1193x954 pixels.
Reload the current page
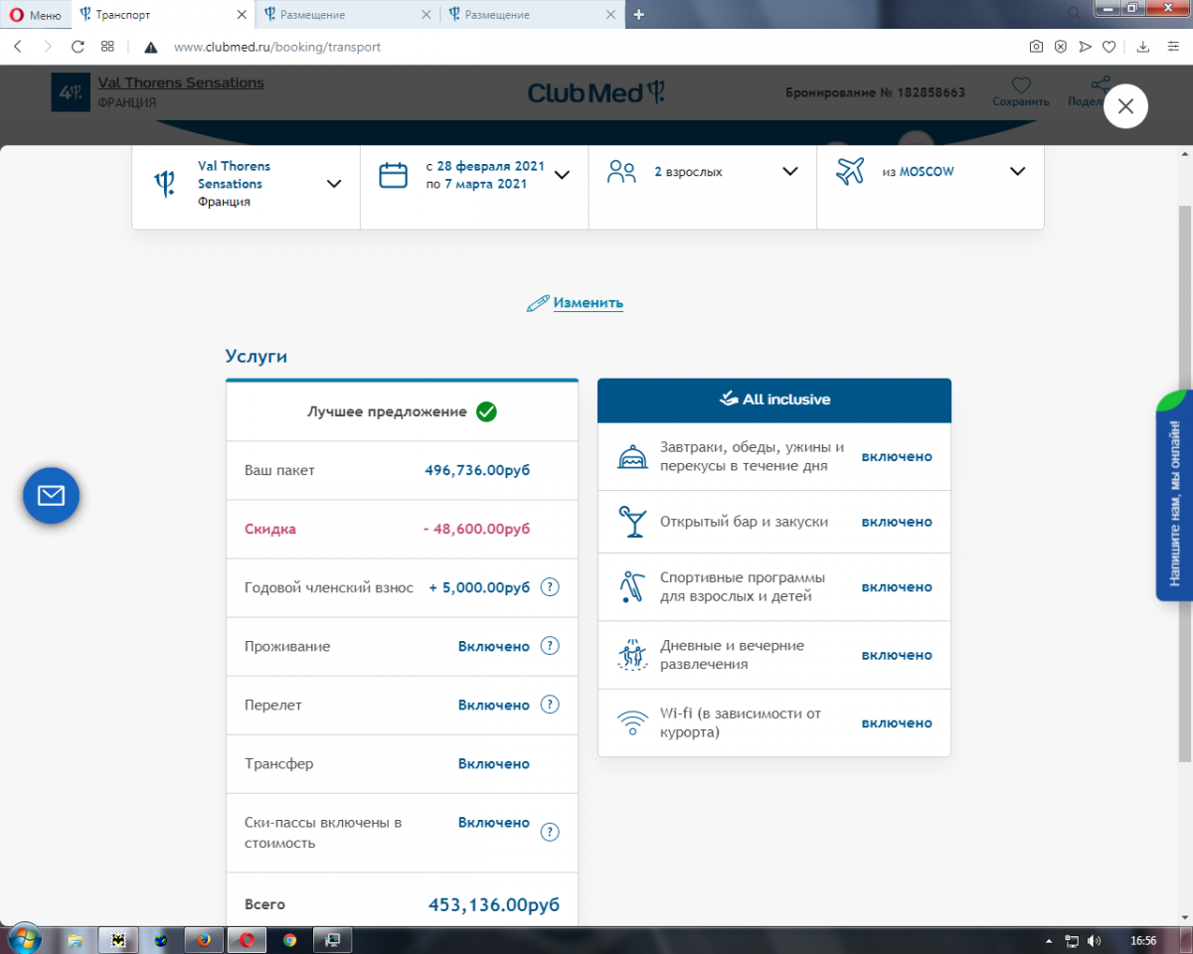(x=78, y=47)
